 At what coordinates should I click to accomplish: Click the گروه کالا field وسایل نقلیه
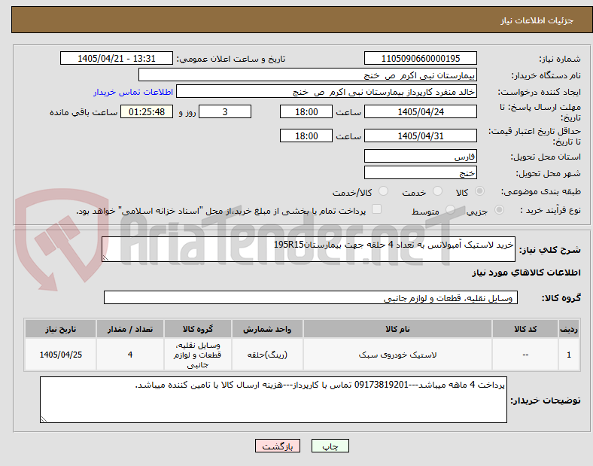click(x=311, y=297)
